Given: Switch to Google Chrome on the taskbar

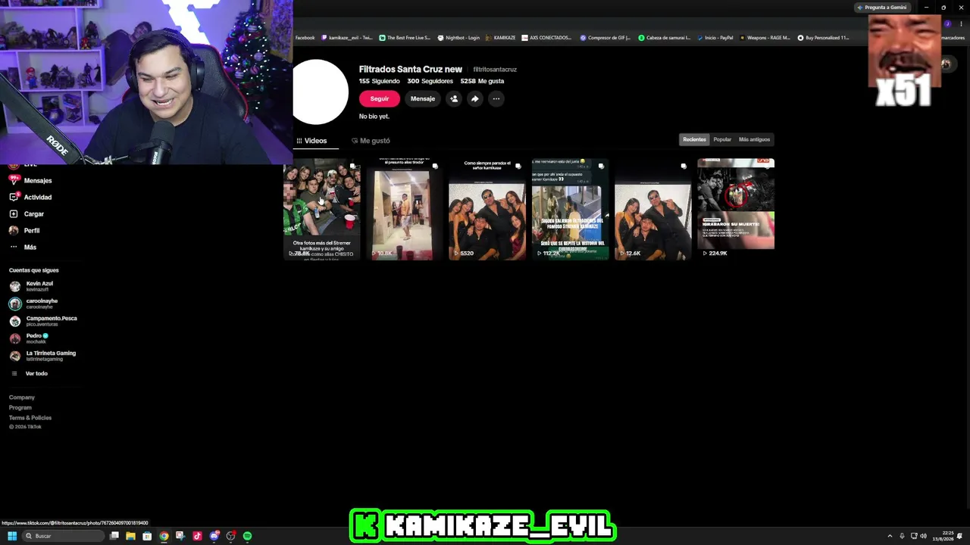Looking at the screenshot, I should (164, 536).
